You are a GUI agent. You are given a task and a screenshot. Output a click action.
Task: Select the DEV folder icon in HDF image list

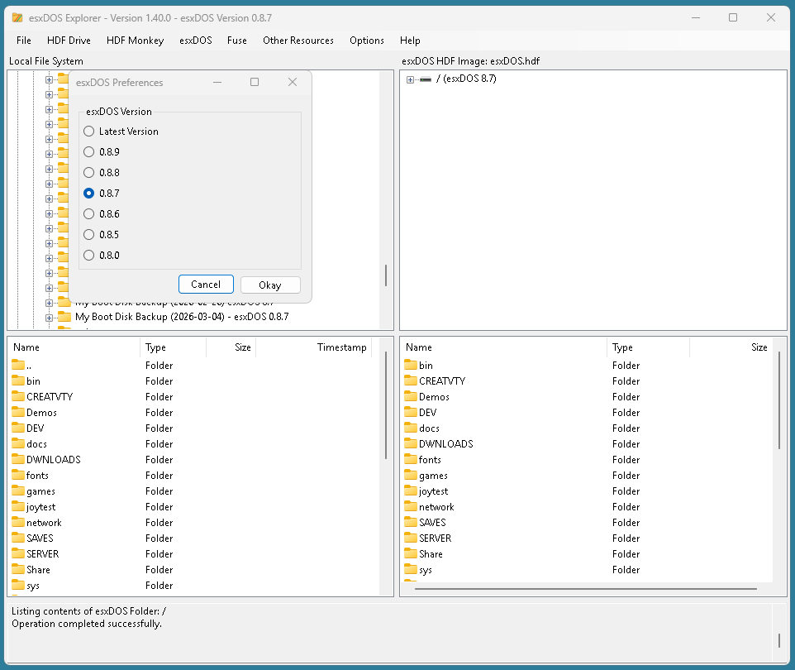(411, 412)
